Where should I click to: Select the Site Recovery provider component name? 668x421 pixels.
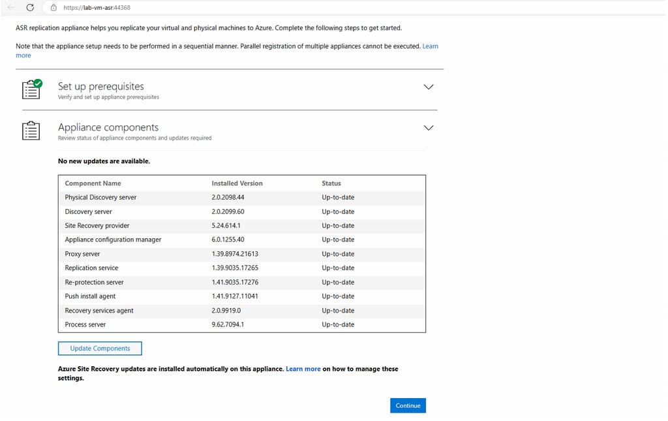(97, 225)
